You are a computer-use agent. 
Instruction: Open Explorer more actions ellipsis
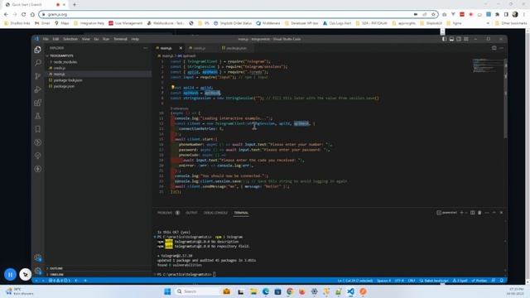tap(146, 48)
